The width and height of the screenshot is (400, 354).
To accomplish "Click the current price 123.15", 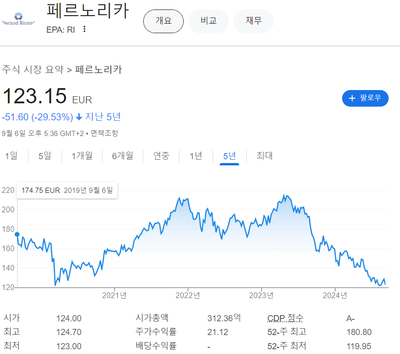I will pyautogui.click(x=35, y=96).
